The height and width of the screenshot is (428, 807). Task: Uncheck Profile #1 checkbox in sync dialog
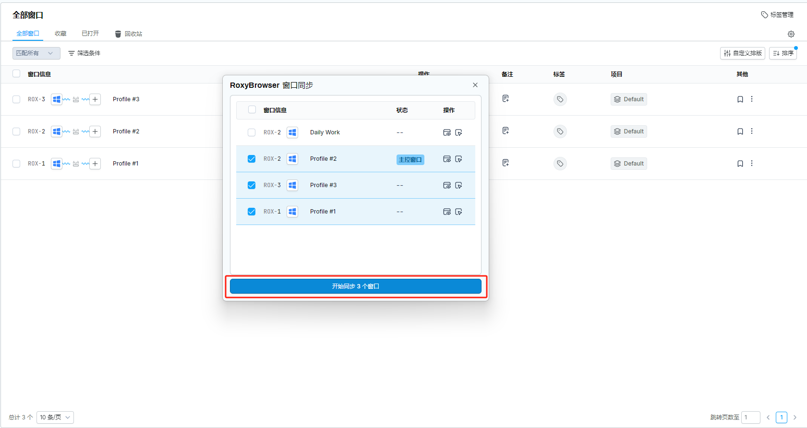(252, 212)
